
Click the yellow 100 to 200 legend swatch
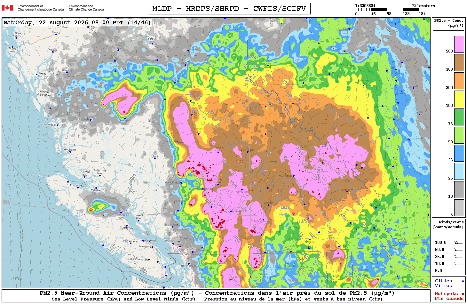click(459, 99)
